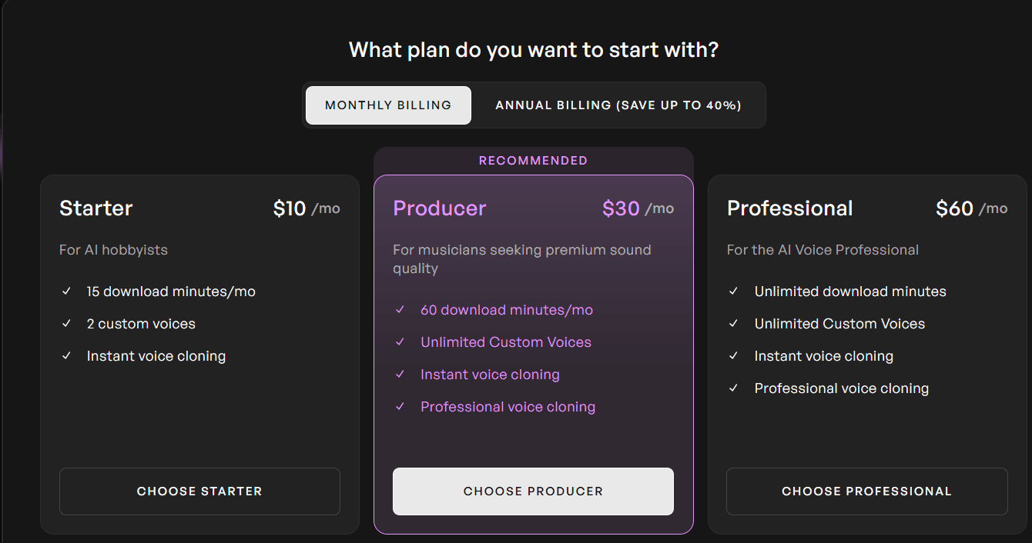Switch to Monthly Billing option
This screenshot has height=543, width=1032.
[388, 105]
